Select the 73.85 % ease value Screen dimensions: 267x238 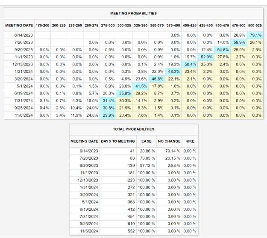coord(147,158)
